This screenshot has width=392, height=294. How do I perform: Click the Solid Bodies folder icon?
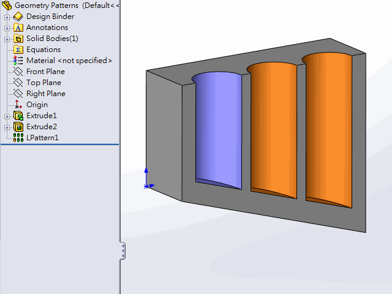coord(18,39)
